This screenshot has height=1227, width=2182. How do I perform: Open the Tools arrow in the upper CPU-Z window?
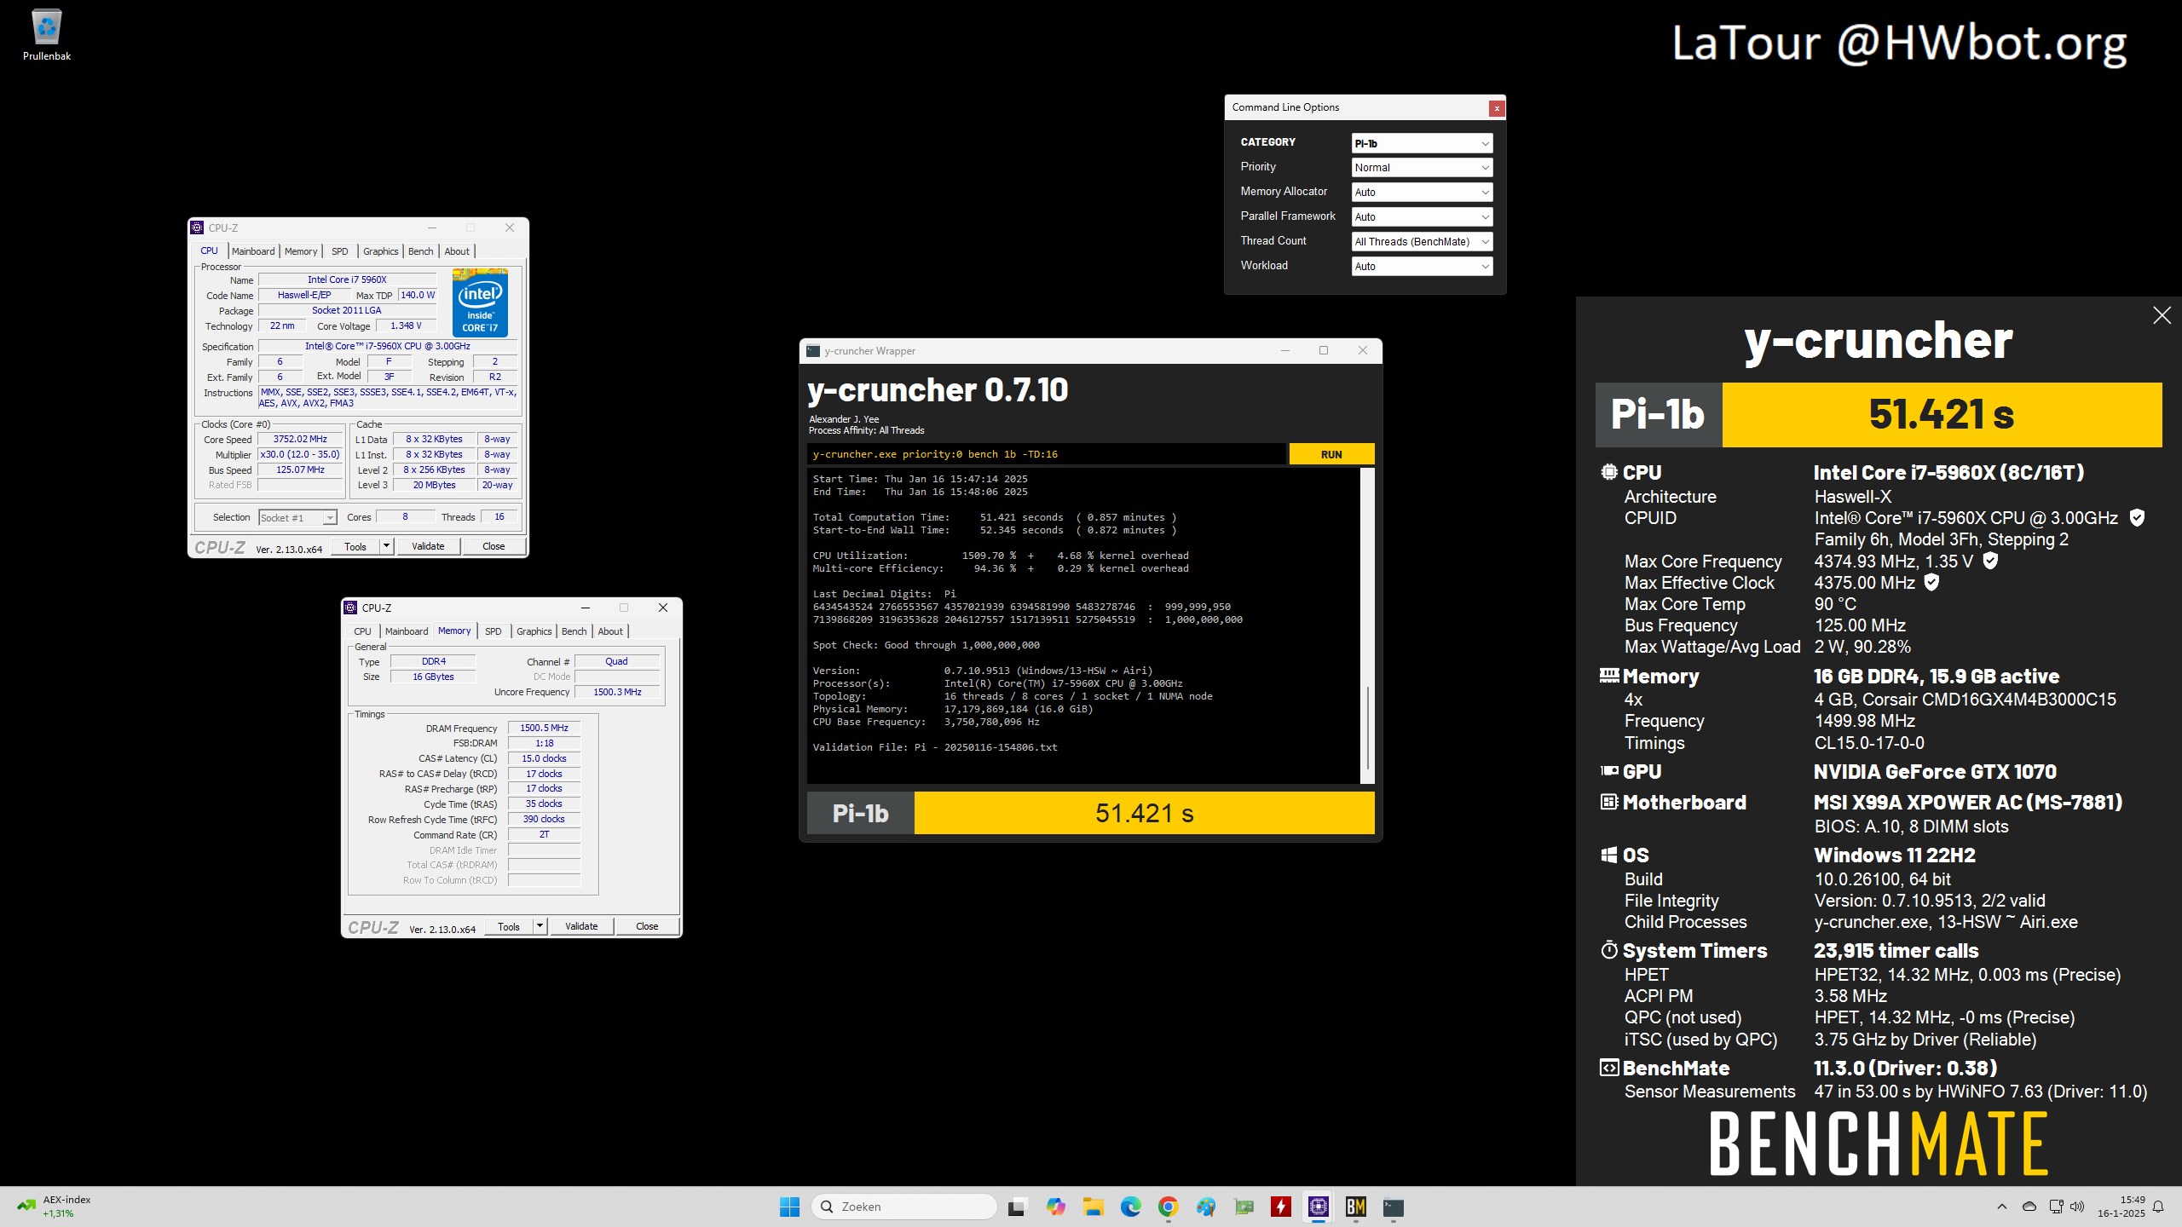point(386,546)
